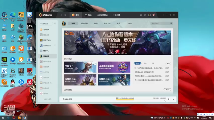Cancel the update with the X button
The height and width of the screenshot is (120, 214).
173,99
